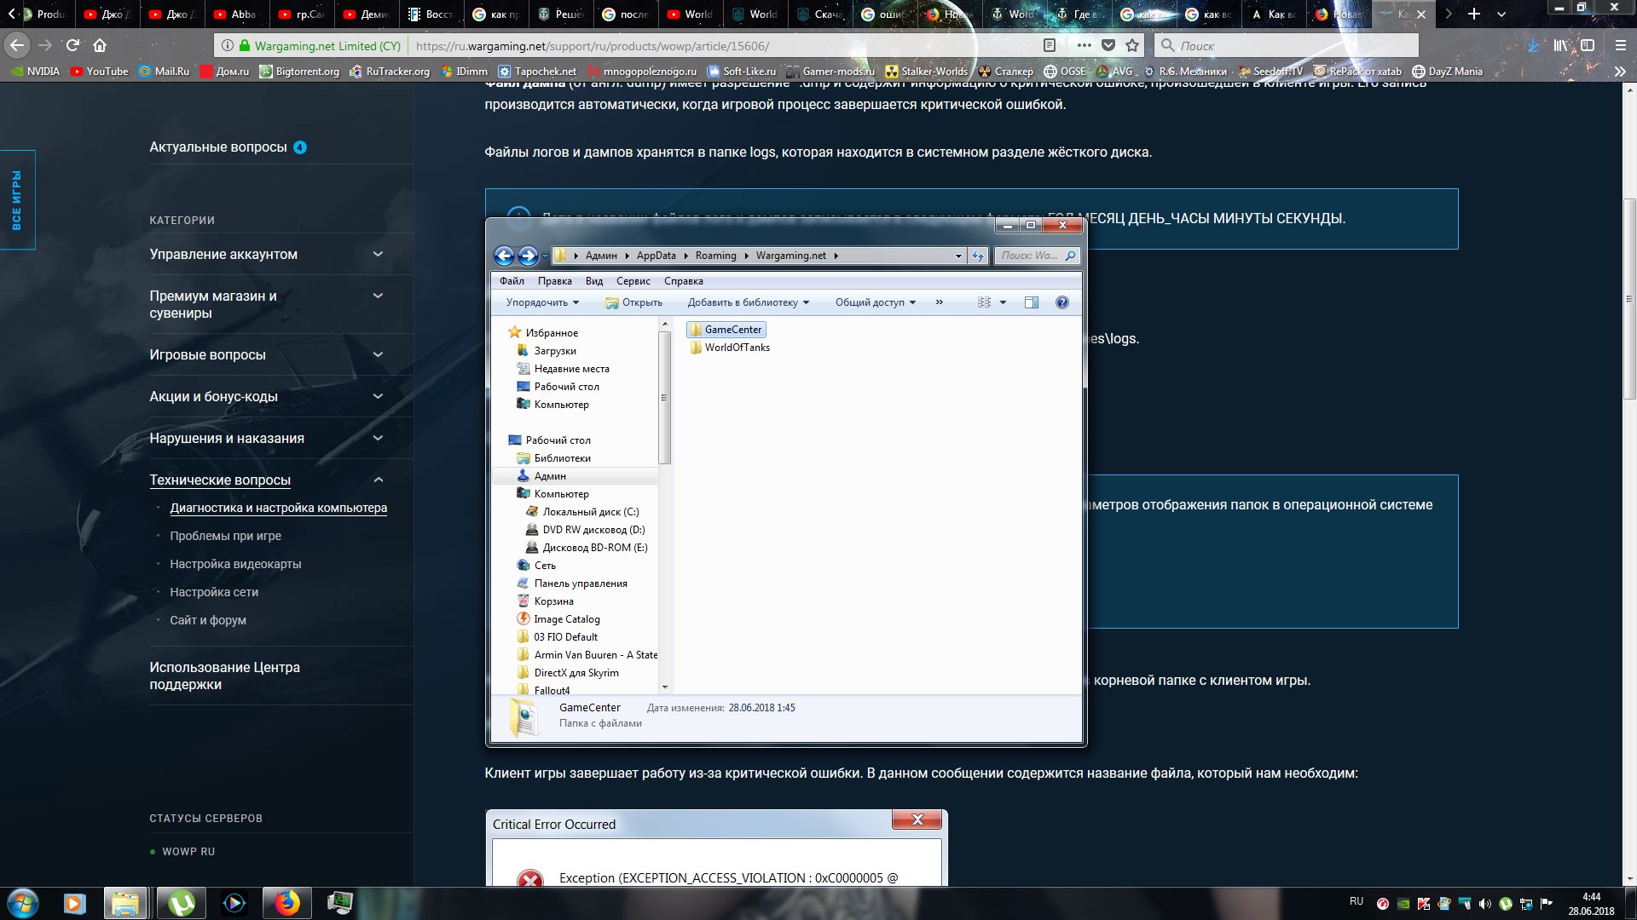Viewport: 1637px width, 920px height.
Task: Bookmark this page with star icon
Action: [x=1132, y=46]
